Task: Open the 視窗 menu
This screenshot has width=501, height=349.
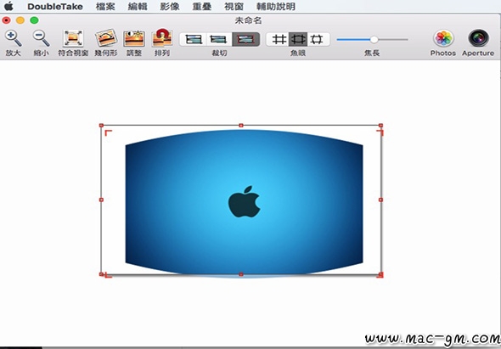Action: [x=234, y=7]
